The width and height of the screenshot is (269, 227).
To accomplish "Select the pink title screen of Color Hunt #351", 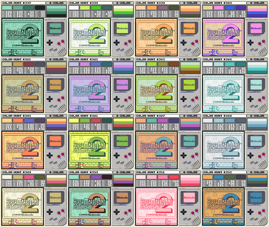I will (x=156, y=206).
